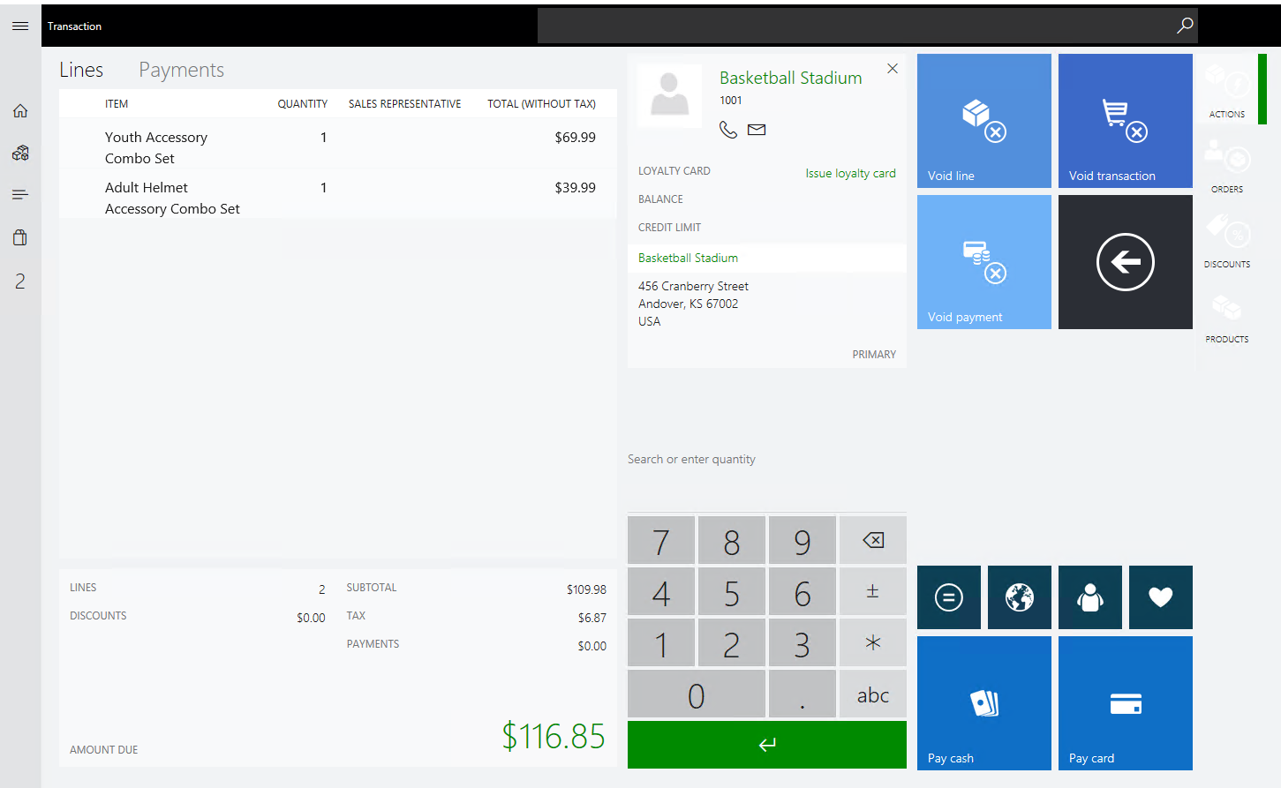Click the globe tile button
Image resolution: width=1281 pixels, height=788 pixels.
pyautogui.click(x=1019, y=597)
